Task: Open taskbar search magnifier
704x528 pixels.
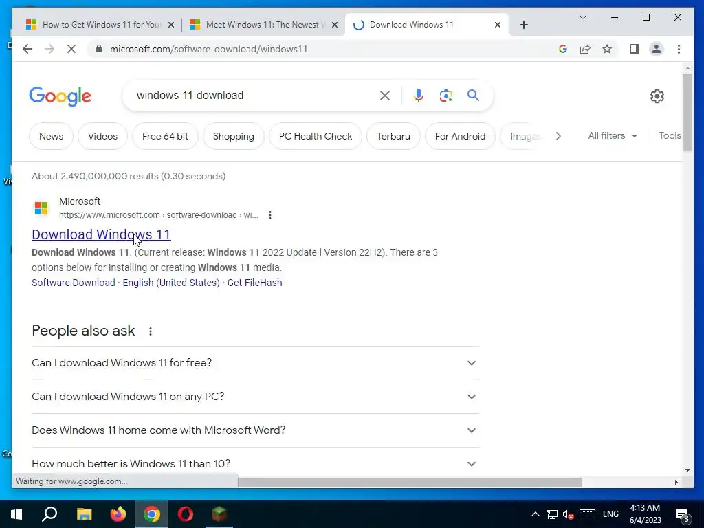Action: tap(49, 514)
